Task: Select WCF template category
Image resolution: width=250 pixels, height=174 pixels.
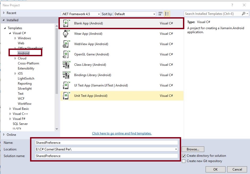Action: pyautogui.click(x=21, y=99)
